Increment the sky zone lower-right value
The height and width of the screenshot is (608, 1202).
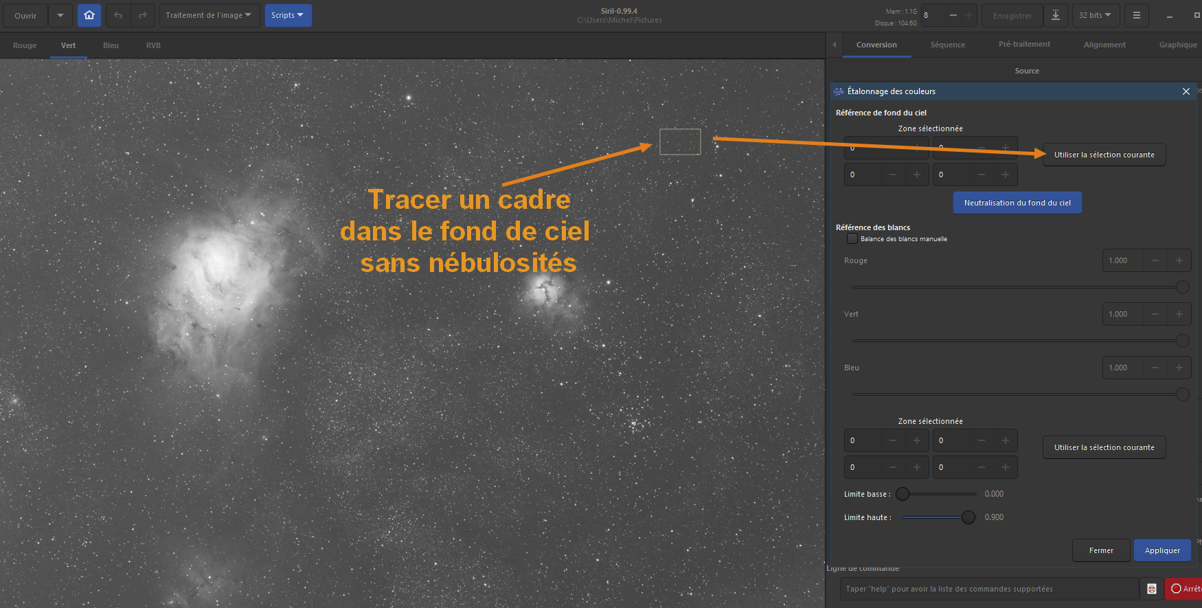(1006, 174)
